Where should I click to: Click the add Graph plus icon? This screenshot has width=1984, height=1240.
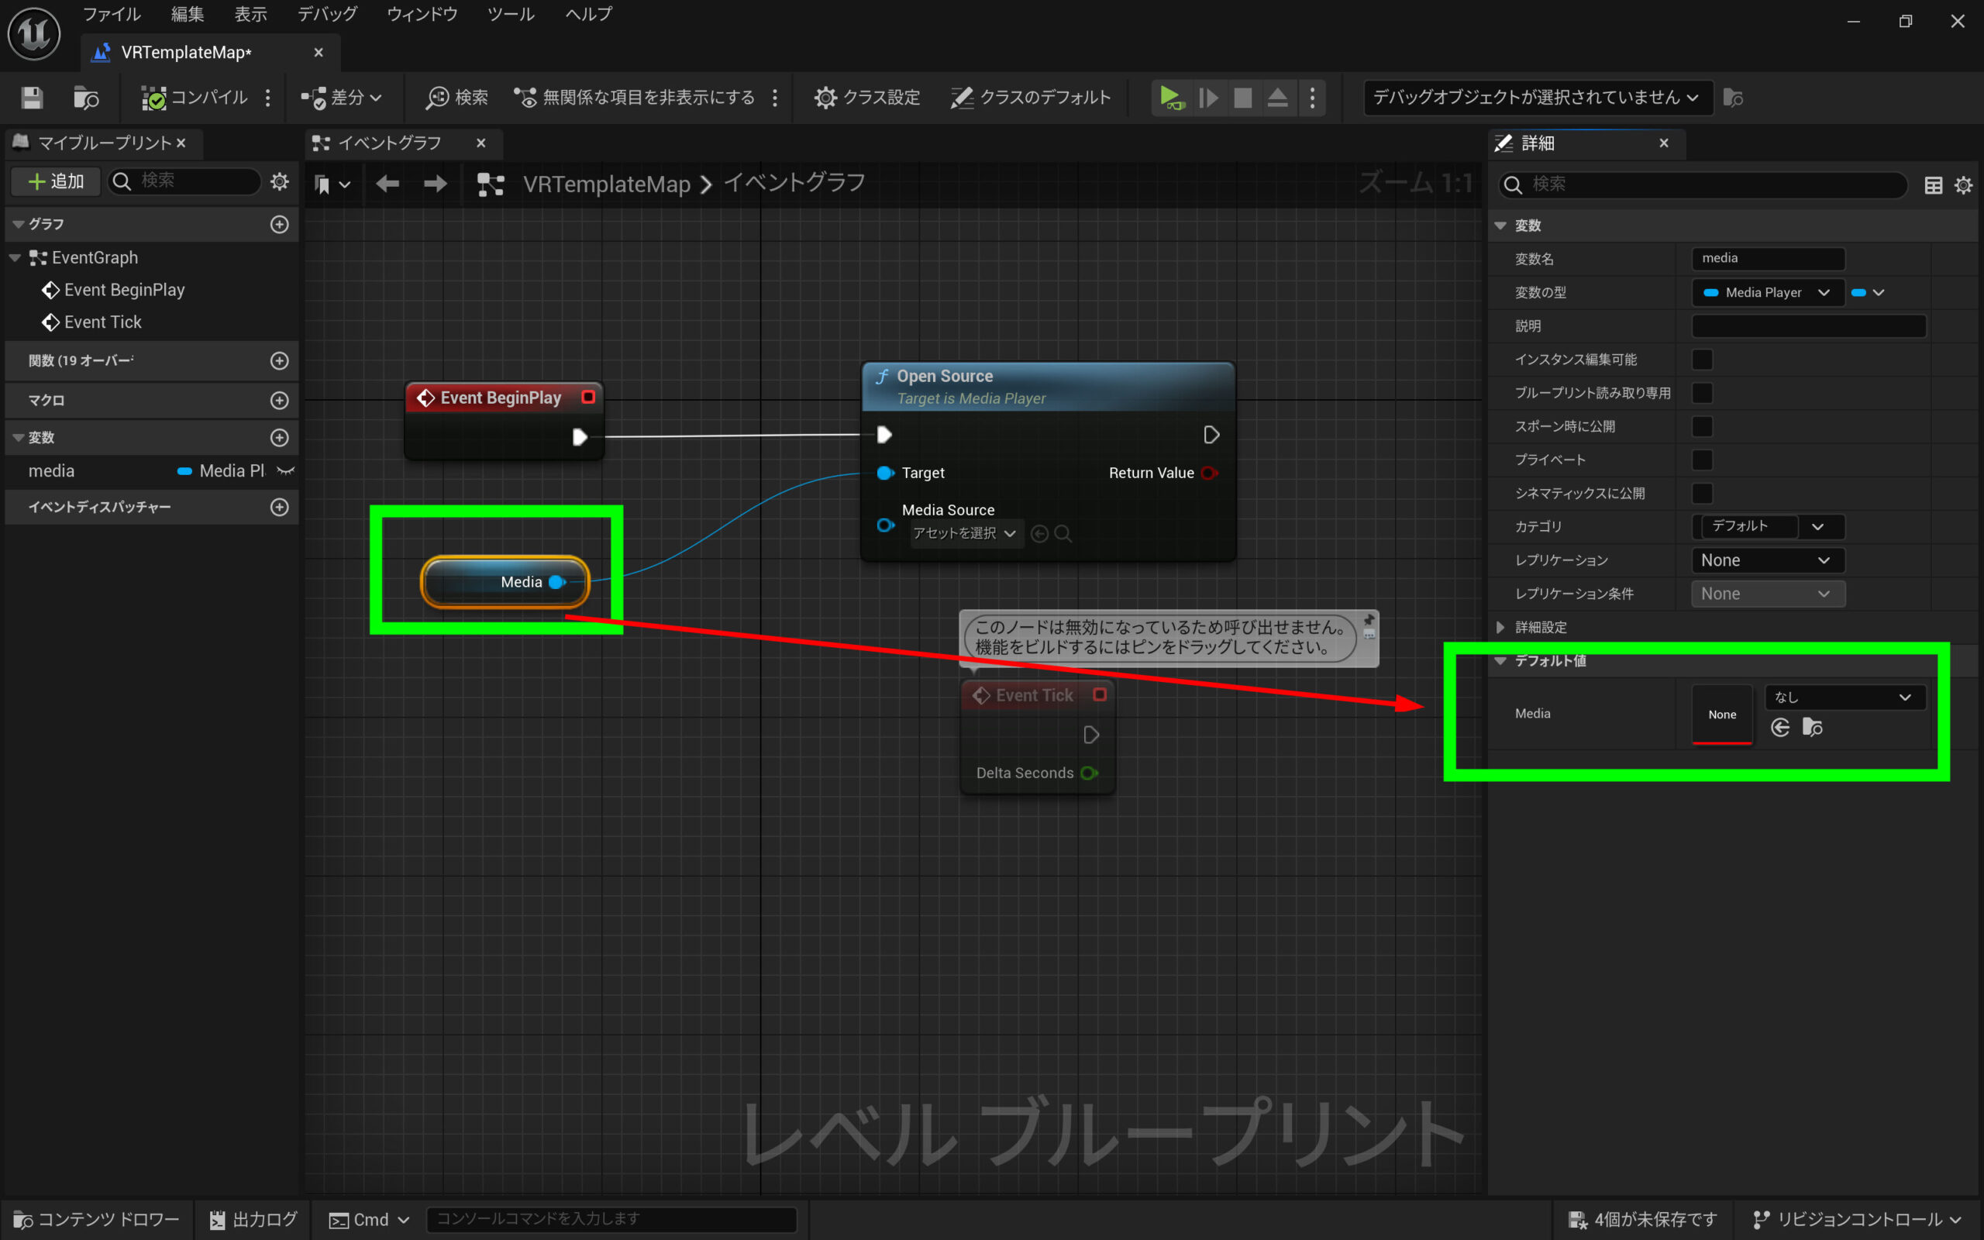point(280,224)
